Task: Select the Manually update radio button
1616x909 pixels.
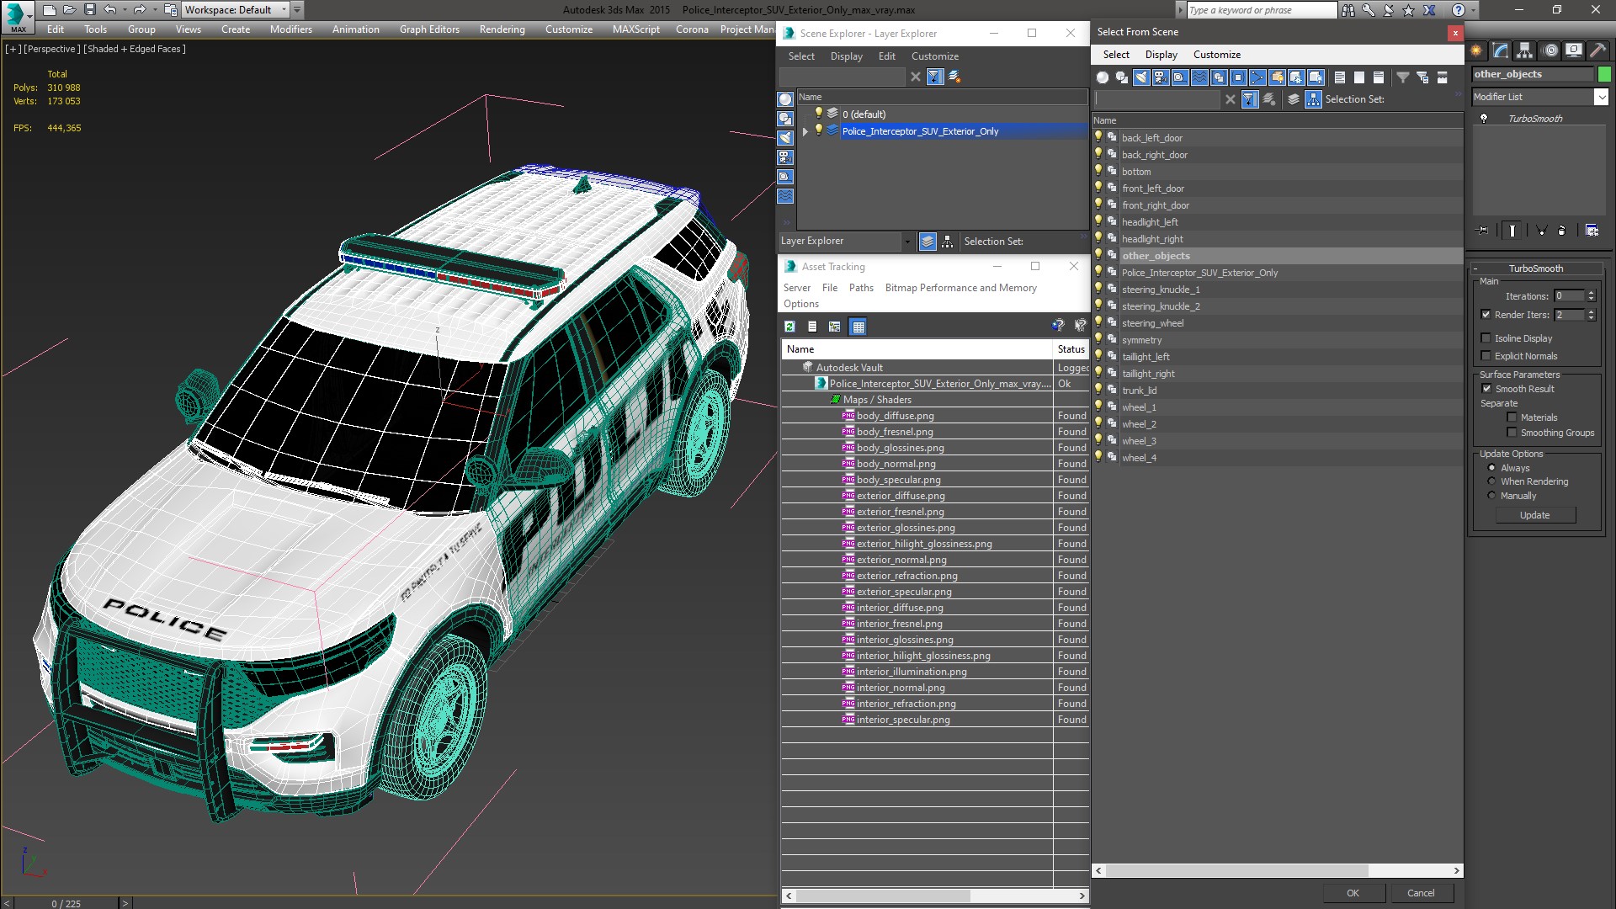Action: (x=1491, y=496)
